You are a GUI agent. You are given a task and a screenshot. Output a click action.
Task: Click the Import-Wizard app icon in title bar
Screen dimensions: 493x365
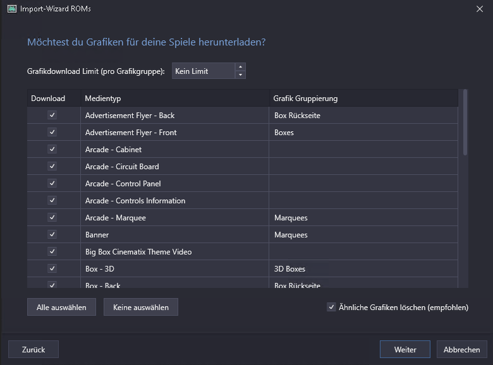[11, 9]
